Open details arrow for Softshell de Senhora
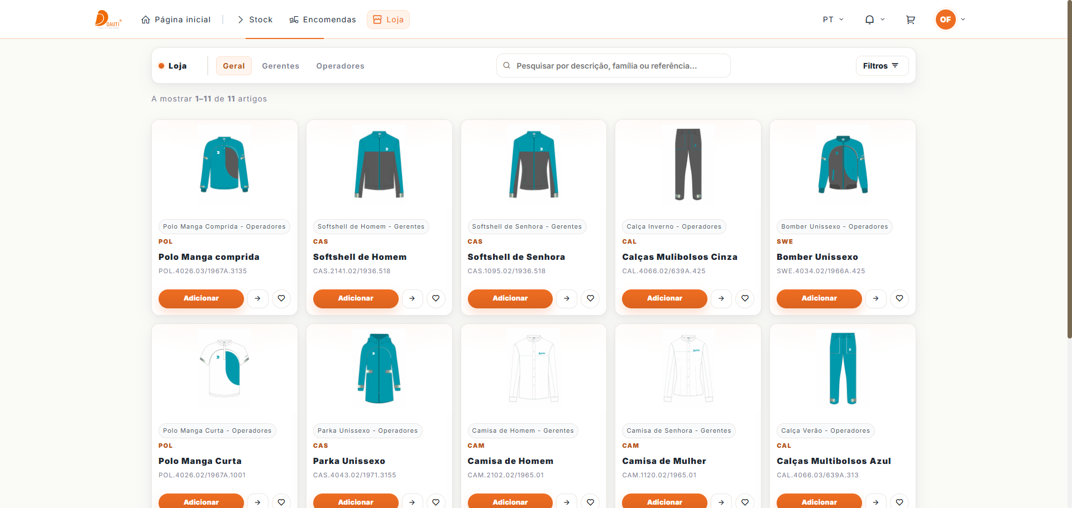 tap(567, 298)
